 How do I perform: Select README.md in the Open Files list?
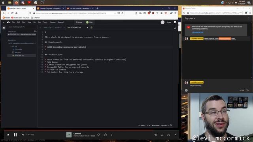pyautogui.click(x=22, y=34)
